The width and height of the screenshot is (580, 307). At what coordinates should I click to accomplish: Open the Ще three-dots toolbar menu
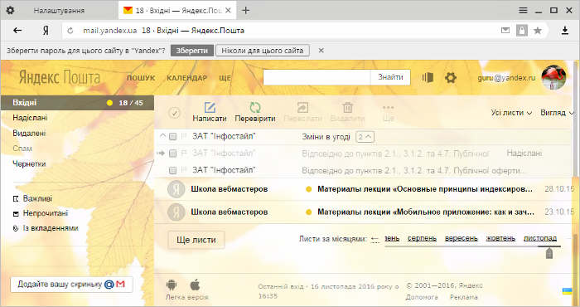(x=388, y=108)
